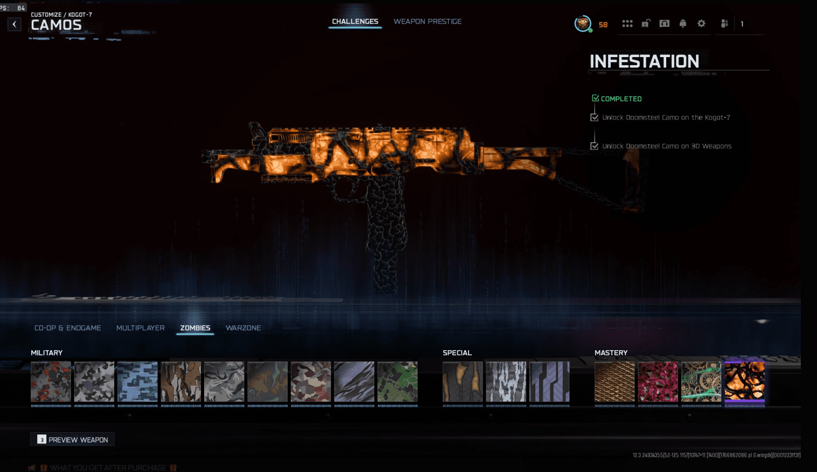
Task: Open the player profile emblem
Action: (x=583, y=24)
